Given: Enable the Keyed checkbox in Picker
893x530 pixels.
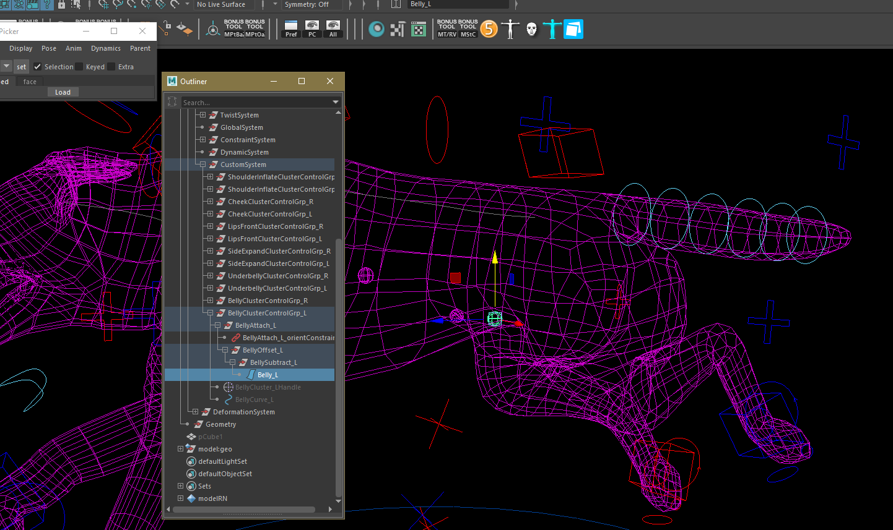Looking at the screenshot, I should click(x=79, y=66).
